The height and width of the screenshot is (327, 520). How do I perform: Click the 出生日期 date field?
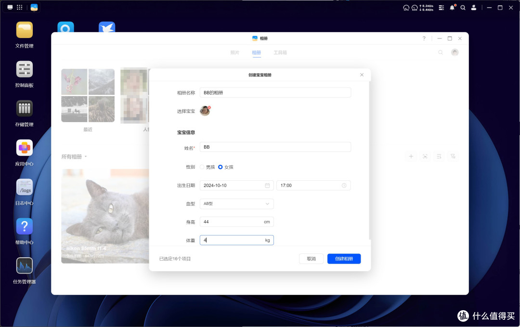click(x=237, y=186)
